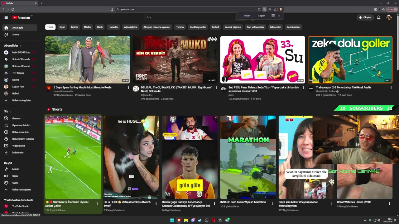Open options for 5 Days Spearfishing video

(x=128, y=88)
